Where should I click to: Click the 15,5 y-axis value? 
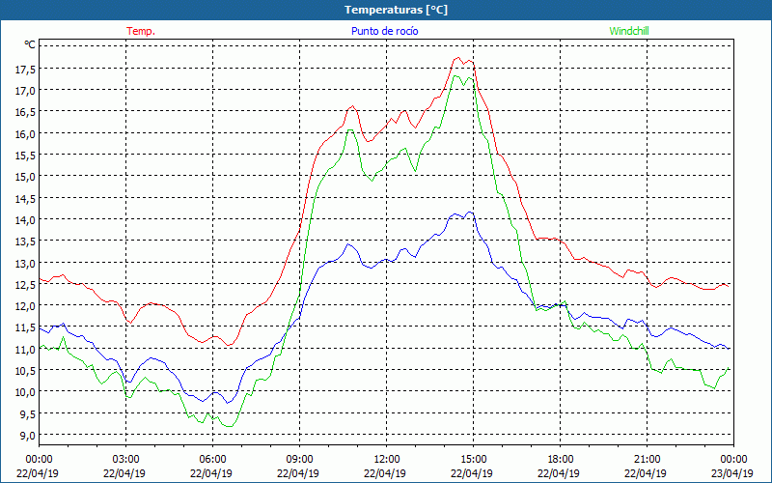click(26, 156)
